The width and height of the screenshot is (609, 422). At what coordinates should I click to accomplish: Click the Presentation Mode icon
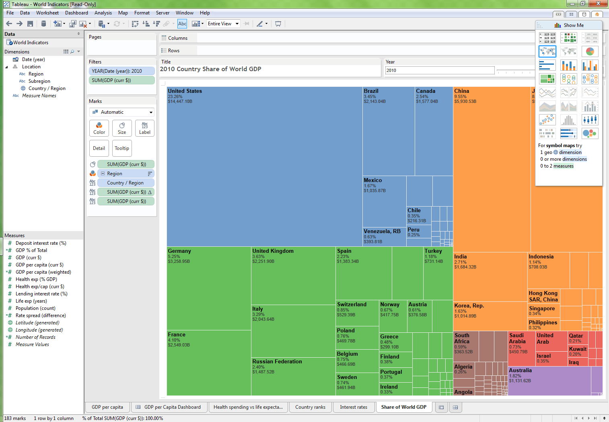point(278,24)
